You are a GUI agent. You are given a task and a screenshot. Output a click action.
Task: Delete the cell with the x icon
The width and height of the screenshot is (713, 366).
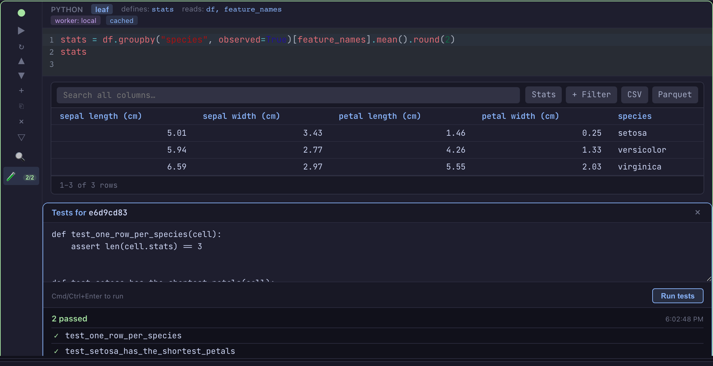(x=21, y=122)
